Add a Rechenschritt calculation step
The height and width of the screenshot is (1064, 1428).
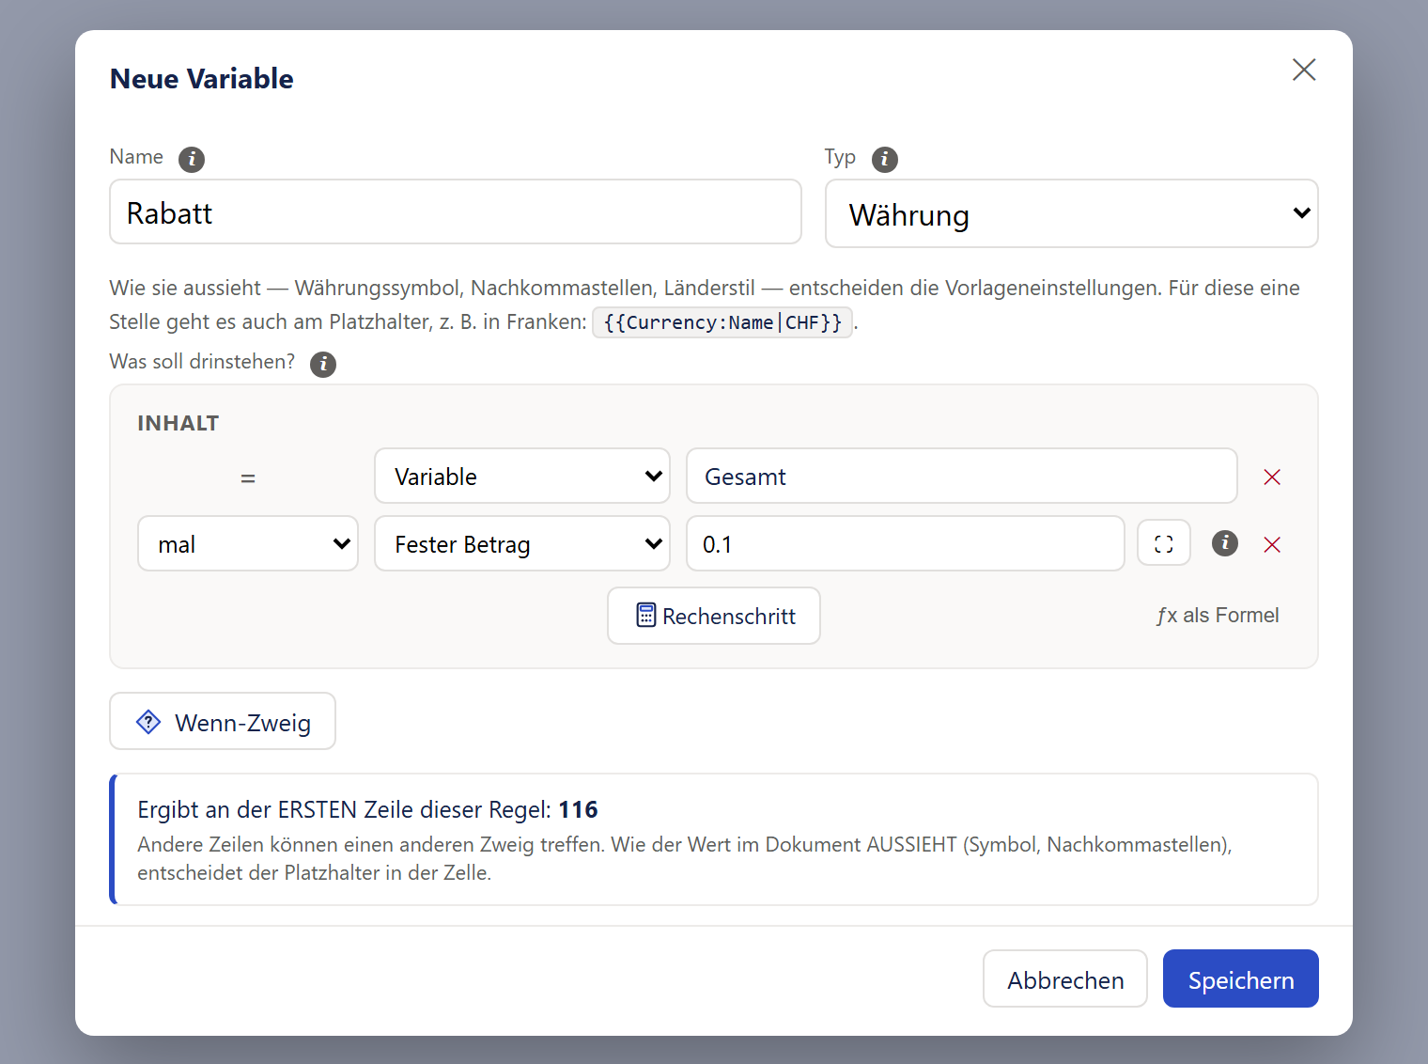pyautogui.click(x=714, y=616)
